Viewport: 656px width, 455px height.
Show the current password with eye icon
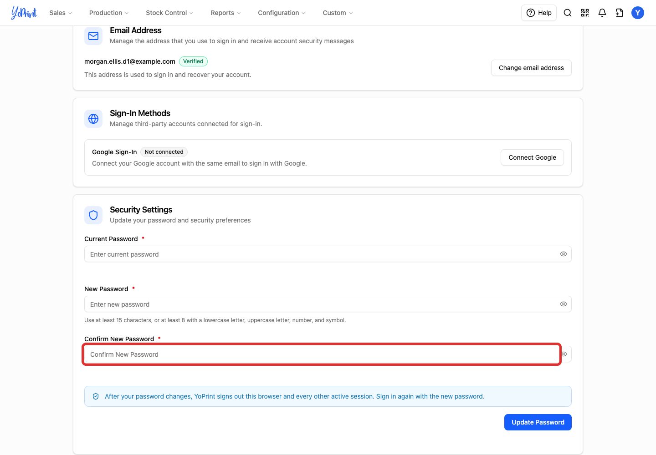tap(564, 254)
